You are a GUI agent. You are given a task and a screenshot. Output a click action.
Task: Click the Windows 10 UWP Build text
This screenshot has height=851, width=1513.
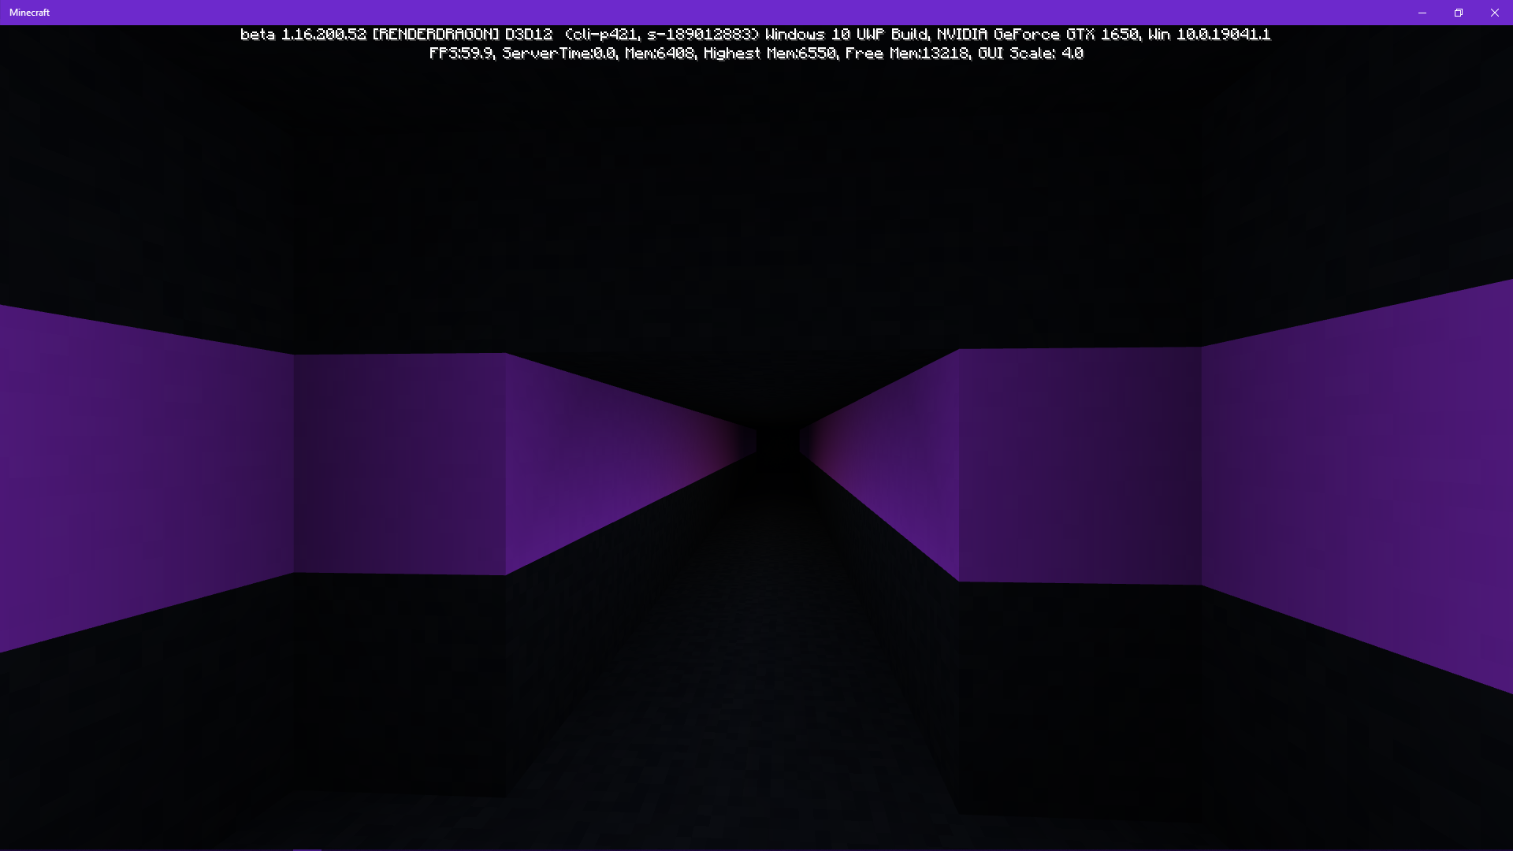pyautogui.click(x=846, y=35)
